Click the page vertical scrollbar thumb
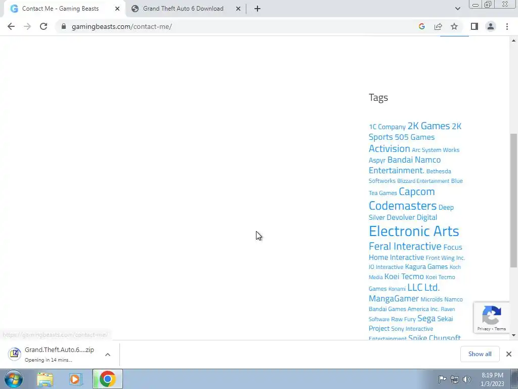This screenshot has width=518, height=389. [x=513, y=201]
